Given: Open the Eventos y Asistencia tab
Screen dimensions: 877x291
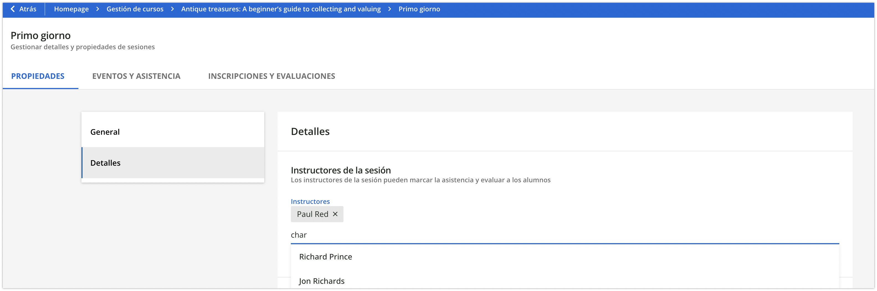Looking at the screenshot, I should tap(136, 76).
